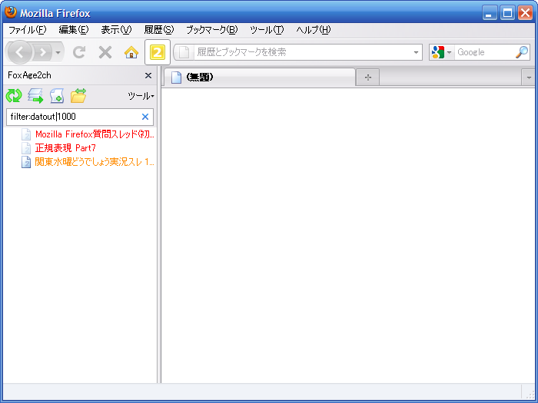
Task: Close the FoxAge2ch sidebar
Action: pyautogui.click(x=148, y=75)
